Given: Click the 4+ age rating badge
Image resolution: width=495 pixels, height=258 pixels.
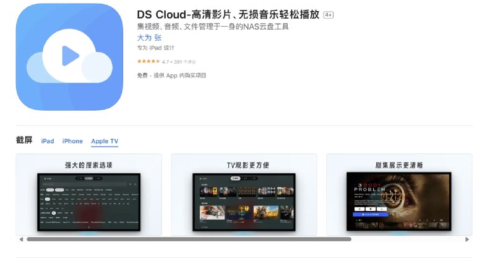Looking at the screenshot, I should [x=329, y=15].
